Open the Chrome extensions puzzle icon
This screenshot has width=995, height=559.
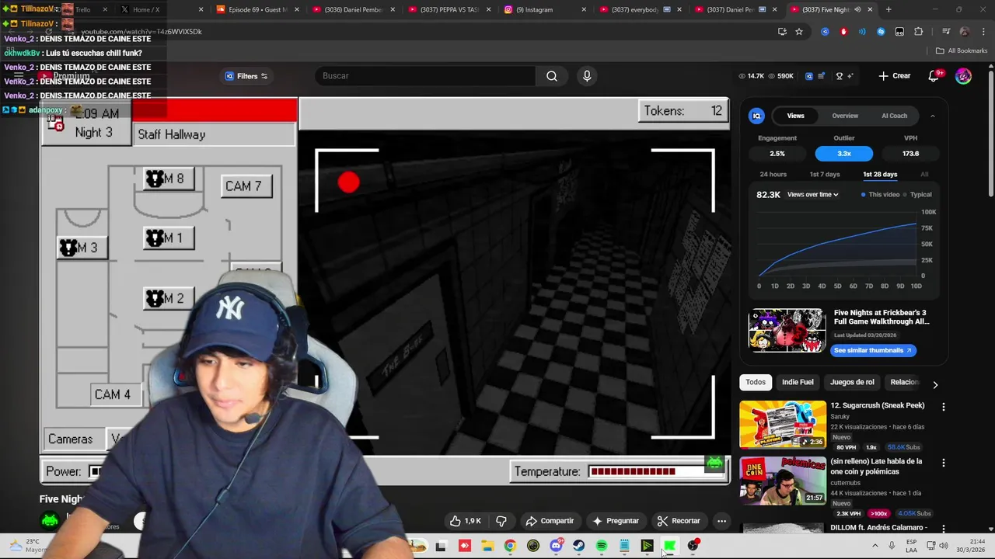pos(919,32)
